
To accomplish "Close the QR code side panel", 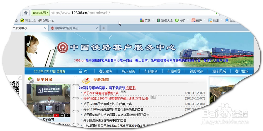I will coord(20,77).
